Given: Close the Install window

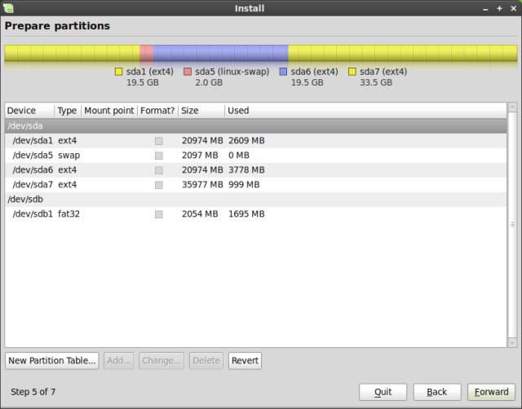Looking at the screenshot, I should tap(513, 8).
